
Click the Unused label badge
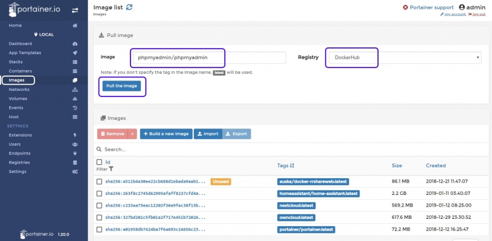(x=220, y=181)
